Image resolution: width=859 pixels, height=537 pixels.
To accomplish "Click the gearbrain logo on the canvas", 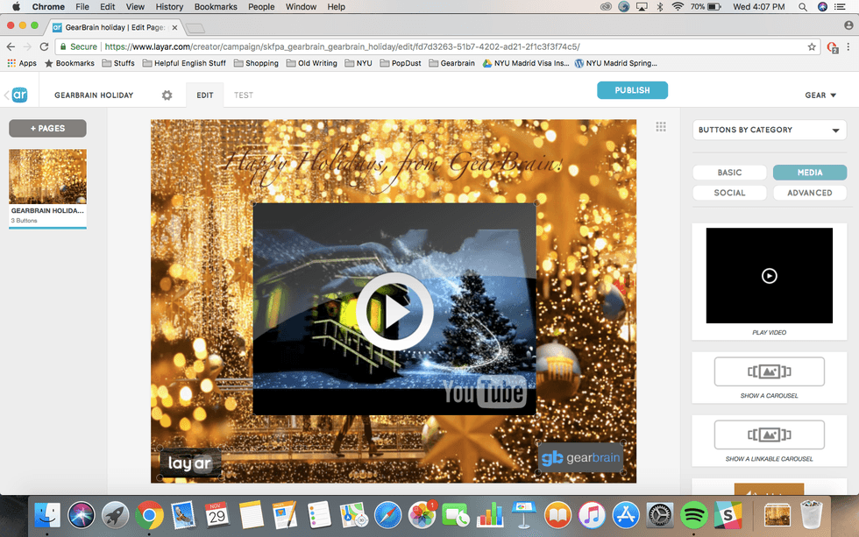I will pos(579,457).
